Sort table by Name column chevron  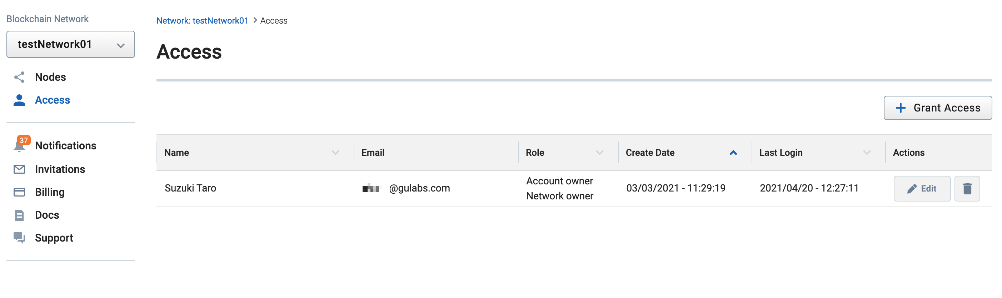335,153
